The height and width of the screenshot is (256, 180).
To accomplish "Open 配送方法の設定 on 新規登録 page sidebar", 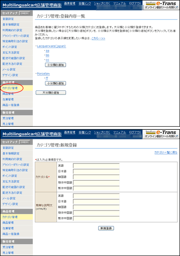I will tap(13, 192).
